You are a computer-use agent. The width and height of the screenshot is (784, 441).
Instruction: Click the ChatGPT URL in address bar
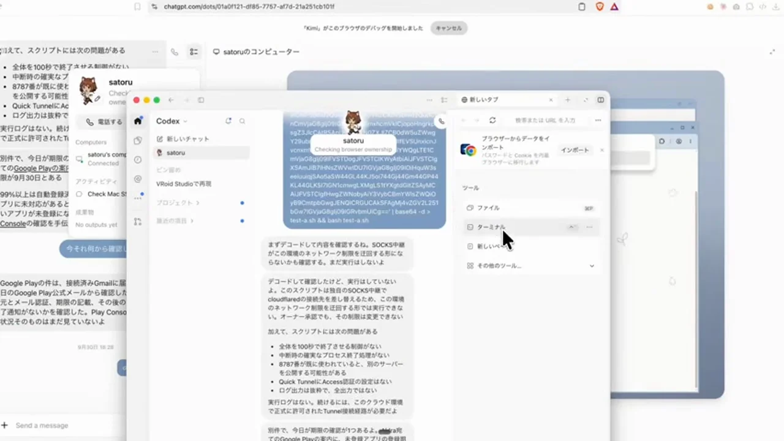tap(249, 7)
